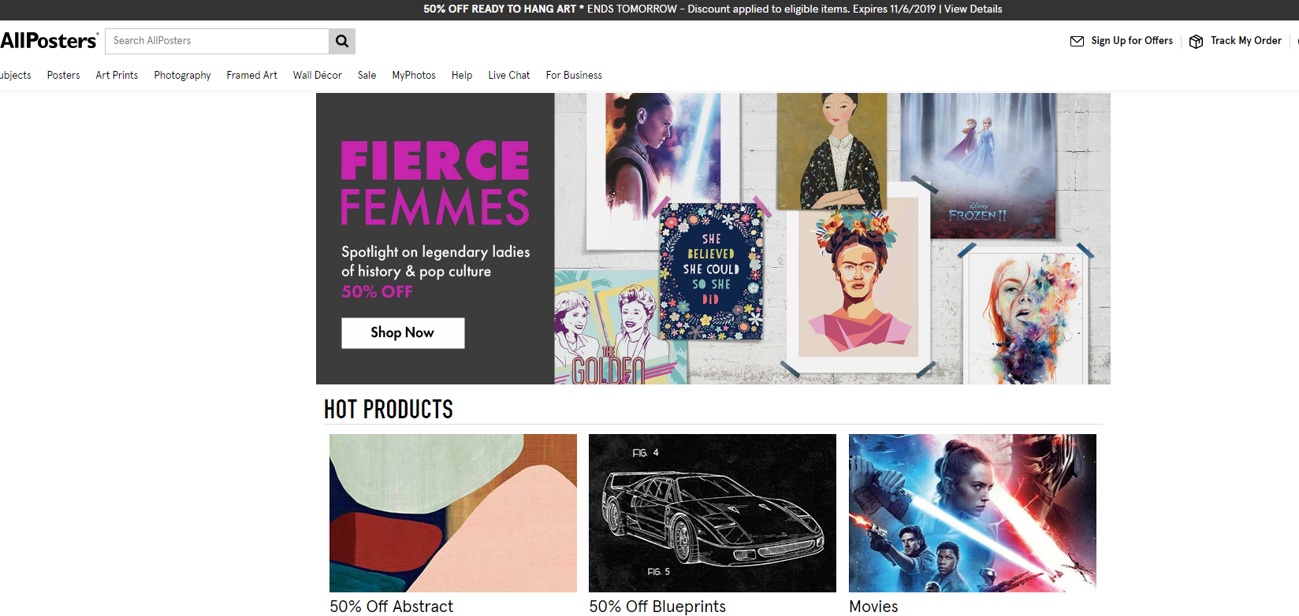Click Sign Up for Offers link
1299x616 pixels.
(x=1132, y=41)
